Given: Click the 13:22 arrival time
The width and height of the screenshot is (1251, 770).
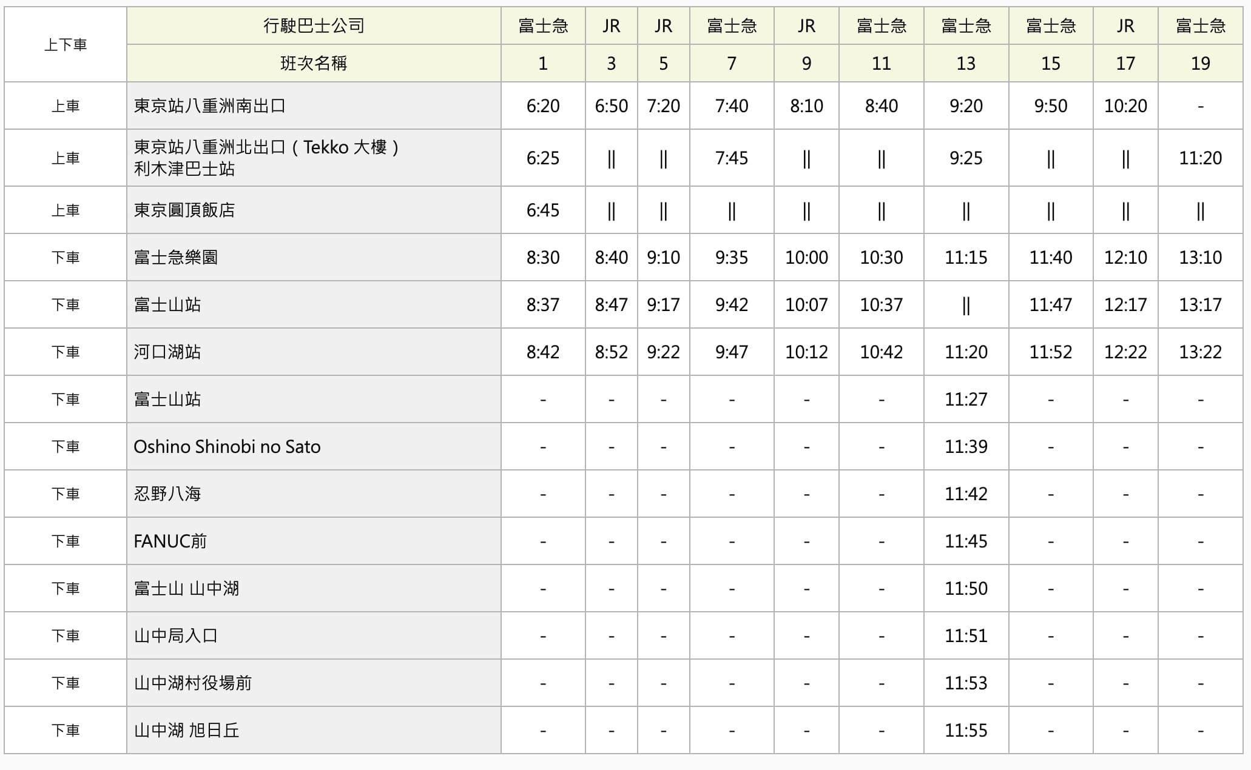Looking at the screenshot, I should pos(1200,352).
